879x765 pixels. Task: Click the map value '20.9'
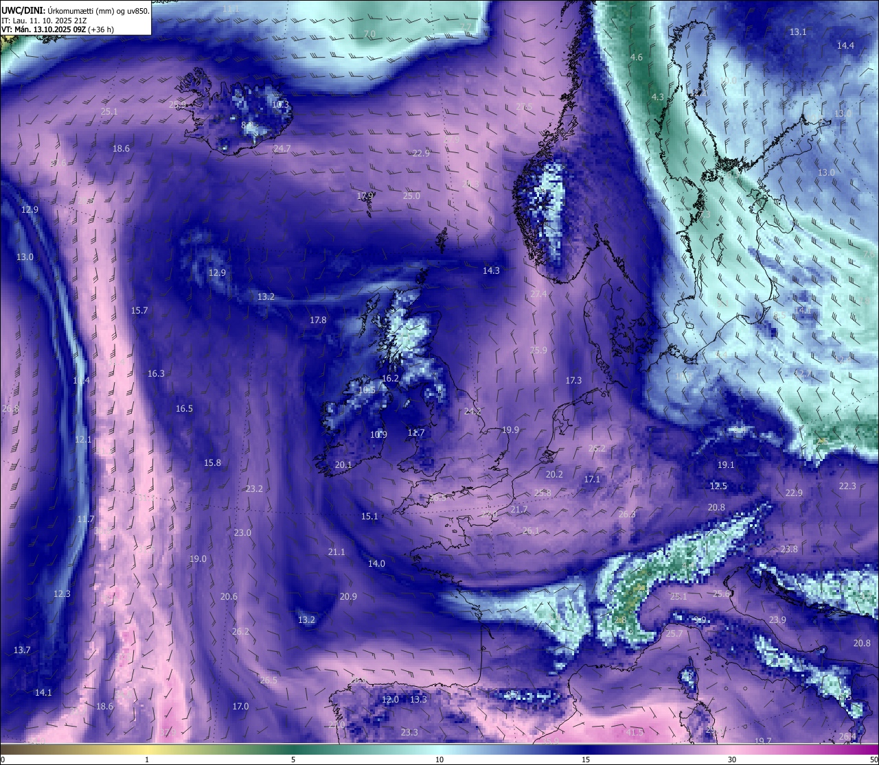tap(348, 596)
